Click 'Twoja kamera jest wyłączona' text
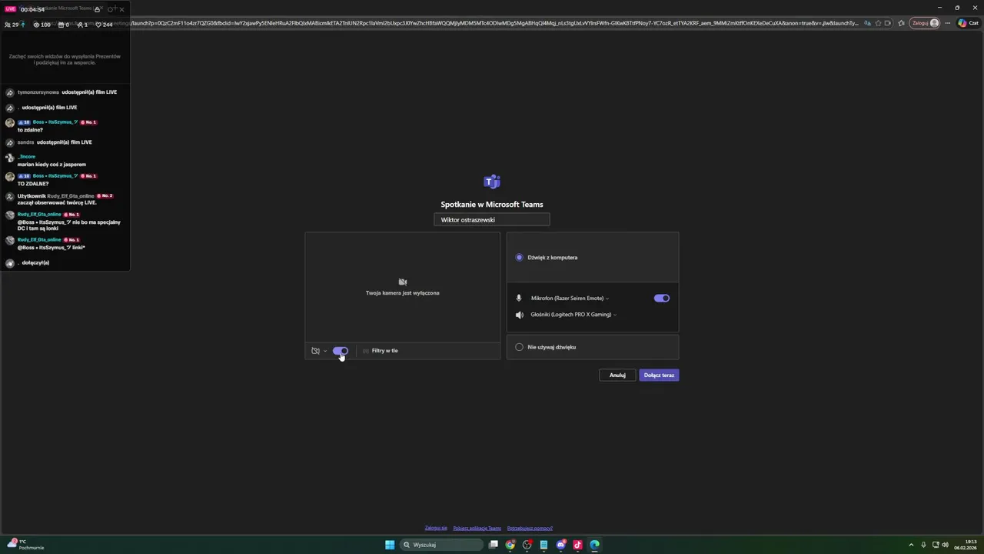 click(x=403, y=293)
